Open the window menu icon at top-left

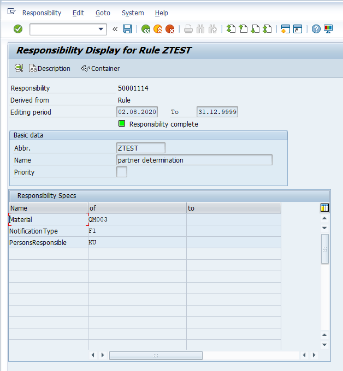pos(11,11)
